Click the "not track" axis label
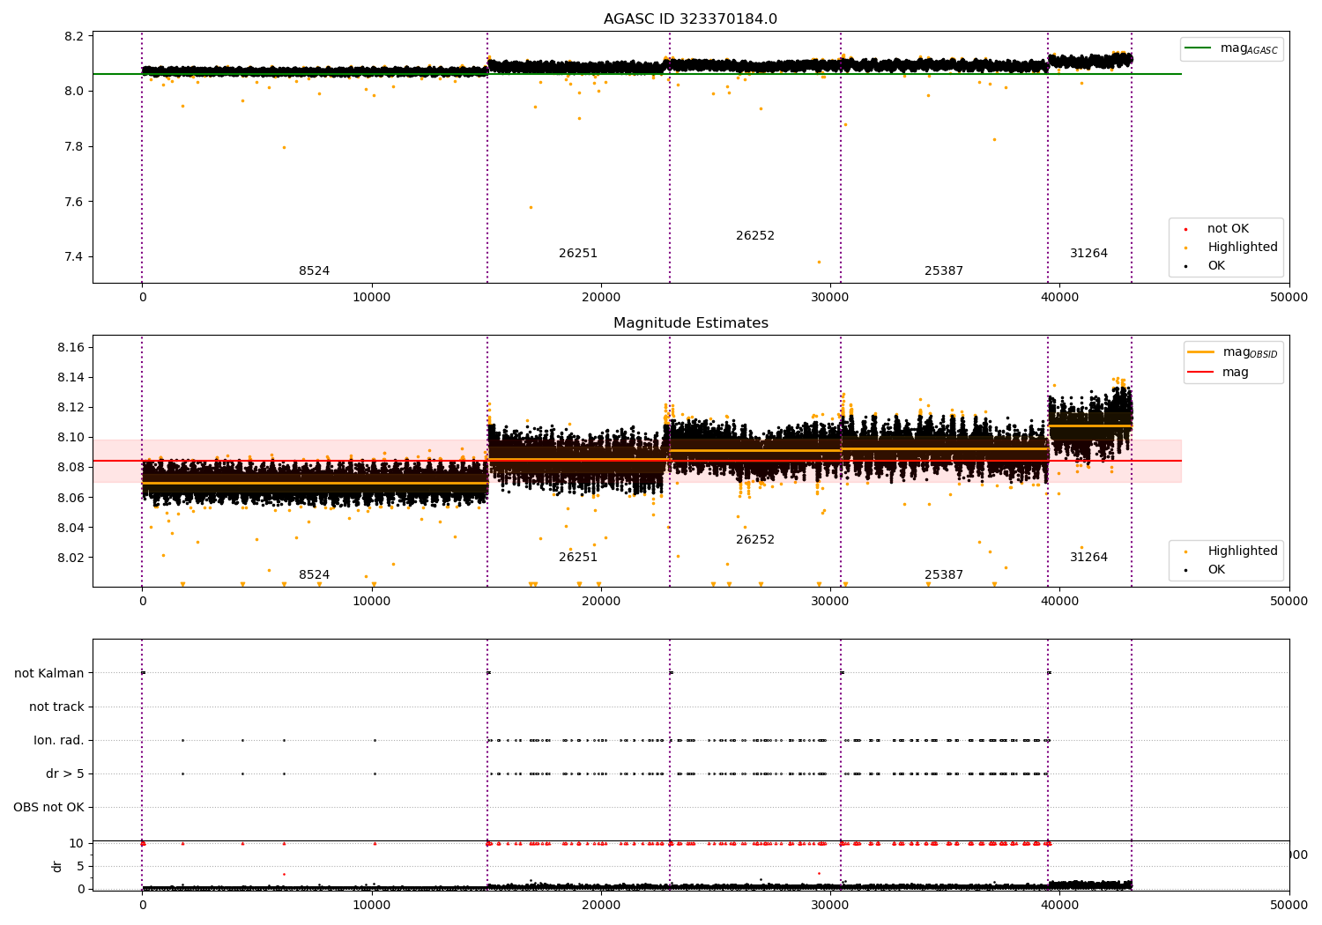 (x=56, y=707)
